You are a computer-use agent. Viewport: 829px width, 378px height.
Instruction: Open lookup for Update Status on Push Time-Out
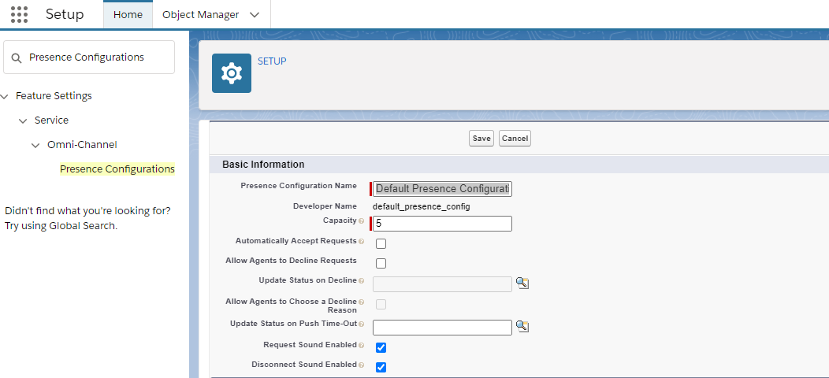click(522, 326)
